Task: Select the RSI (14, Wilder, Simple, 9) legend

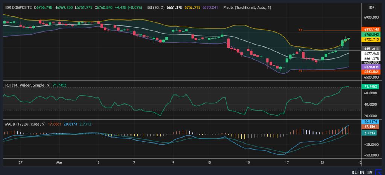Action: [x=28, y=85]
